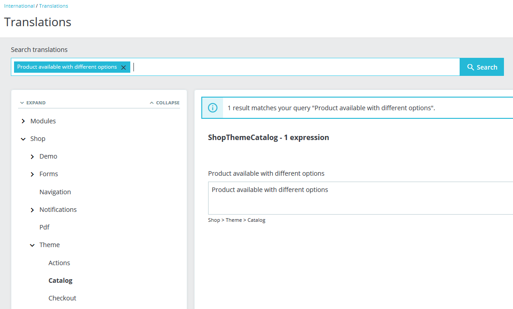The width and height of the screenshot is (513, 309).
Task: Expand the Forms chevron
Action: 32,174
